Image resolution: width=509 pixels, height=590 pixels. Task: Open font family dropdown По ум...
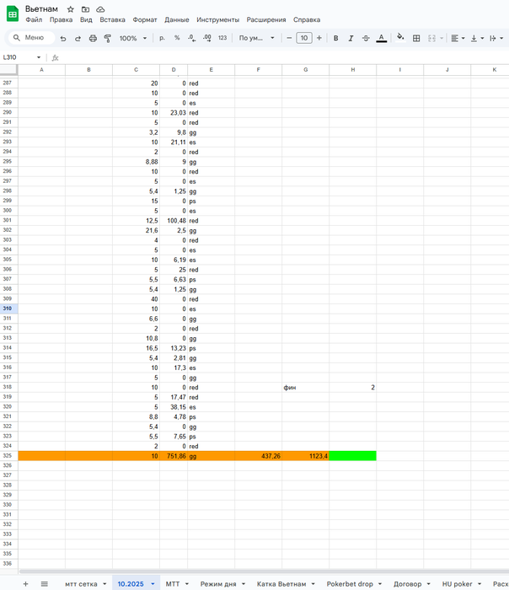pyautogui.click(x=256, y=38)
